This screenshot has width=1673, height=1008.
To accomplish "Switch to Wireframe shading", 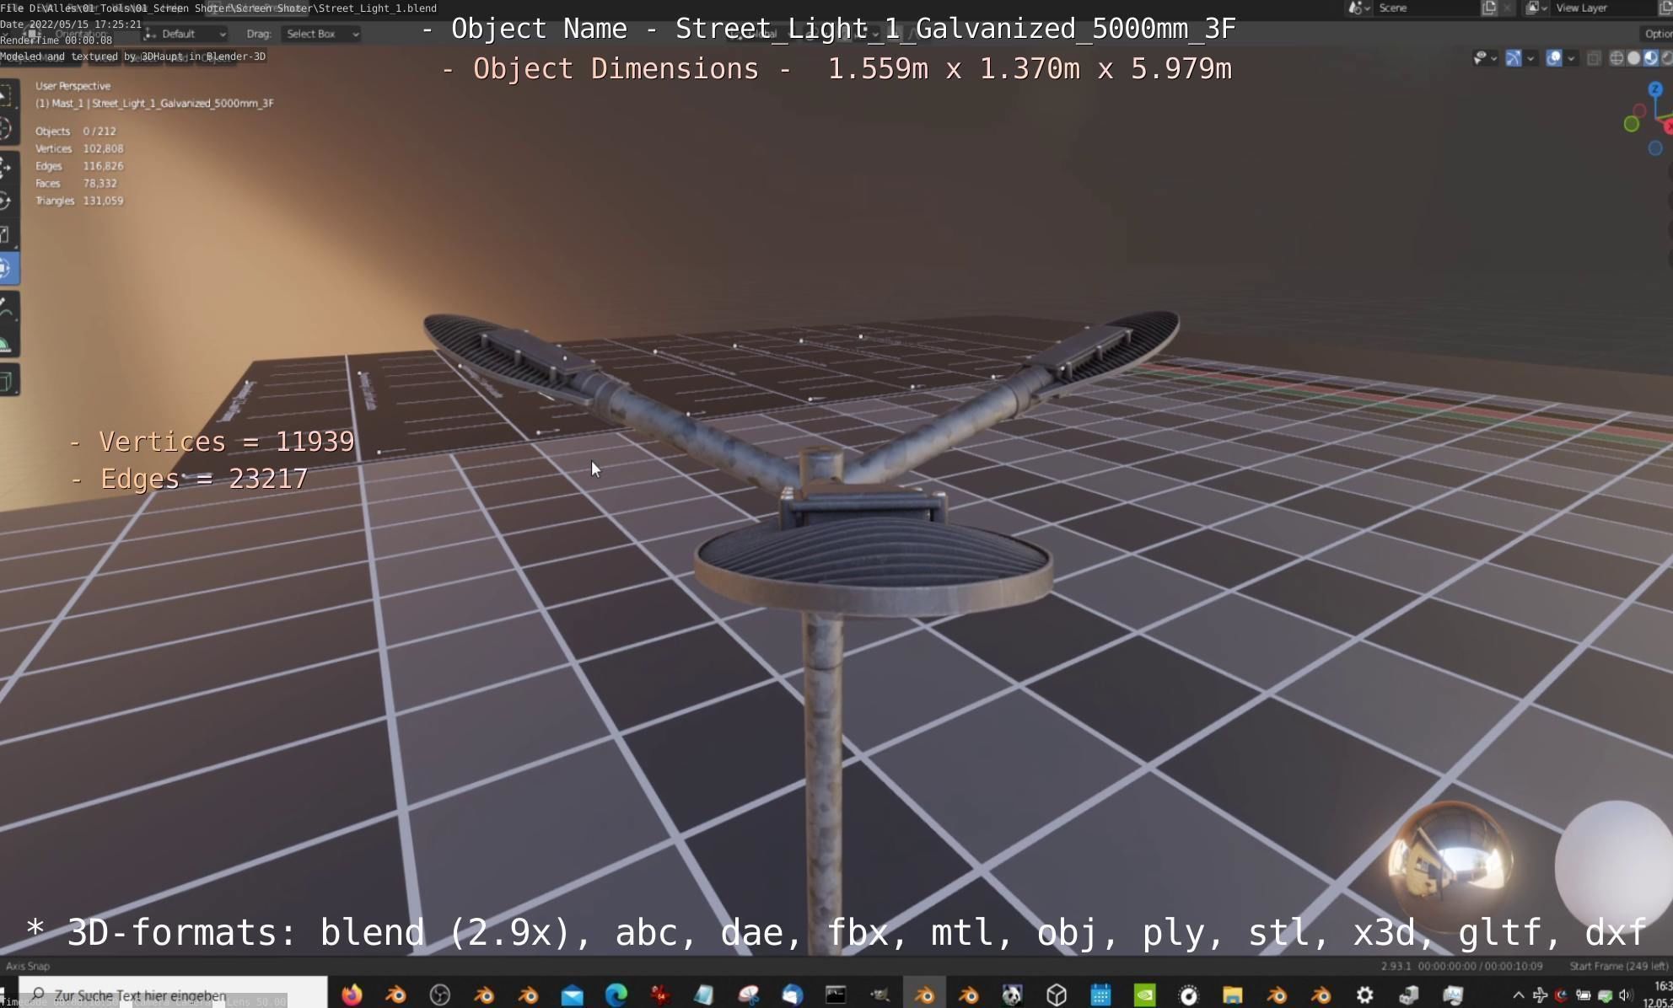I will (1617, 58).
